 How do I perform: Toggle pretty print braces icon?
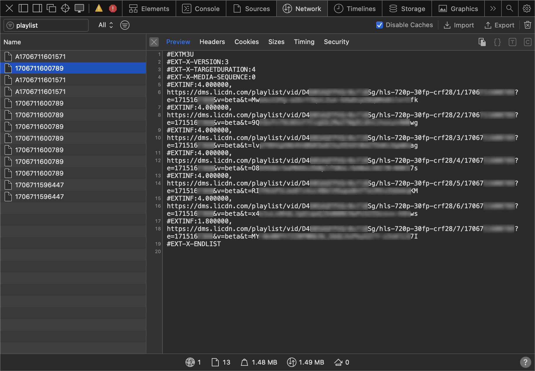[x=497, y=42]
